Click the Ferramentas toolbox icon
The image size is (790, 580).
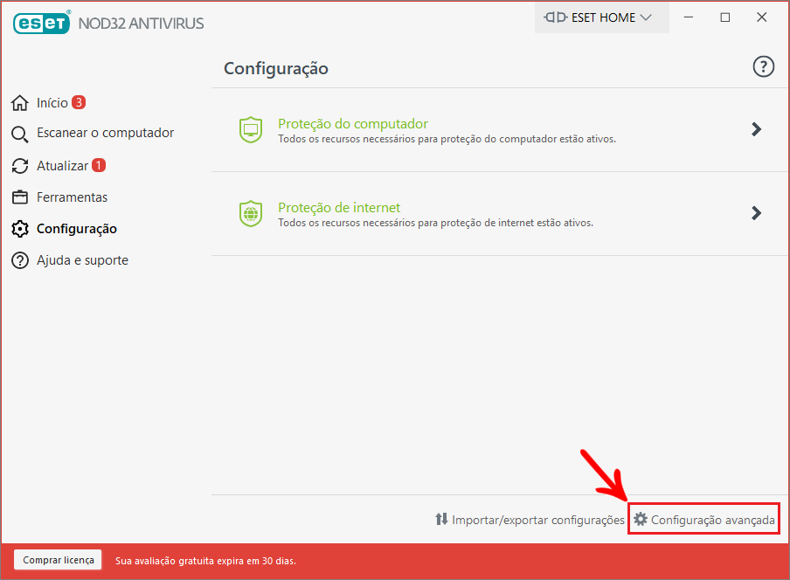pyautogui.click(x=19, y=197)
